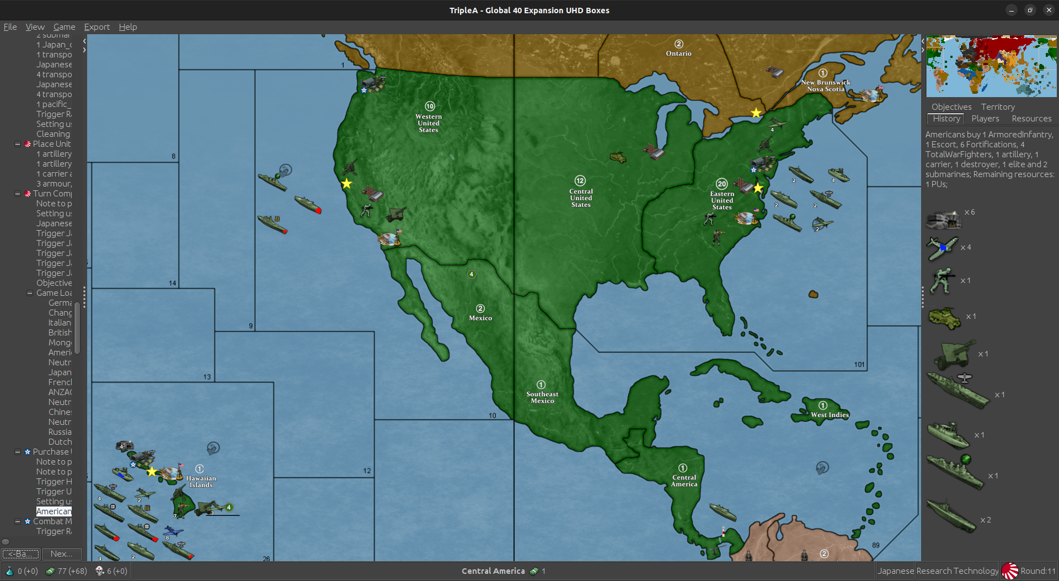Switch to the Resources tab
The height and width of the screenshot is (581, 1059).
point(1031,119)
